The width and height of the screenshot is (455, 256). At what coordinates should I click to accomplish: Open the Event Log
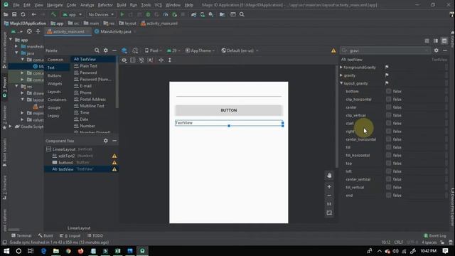coord(434,235)
